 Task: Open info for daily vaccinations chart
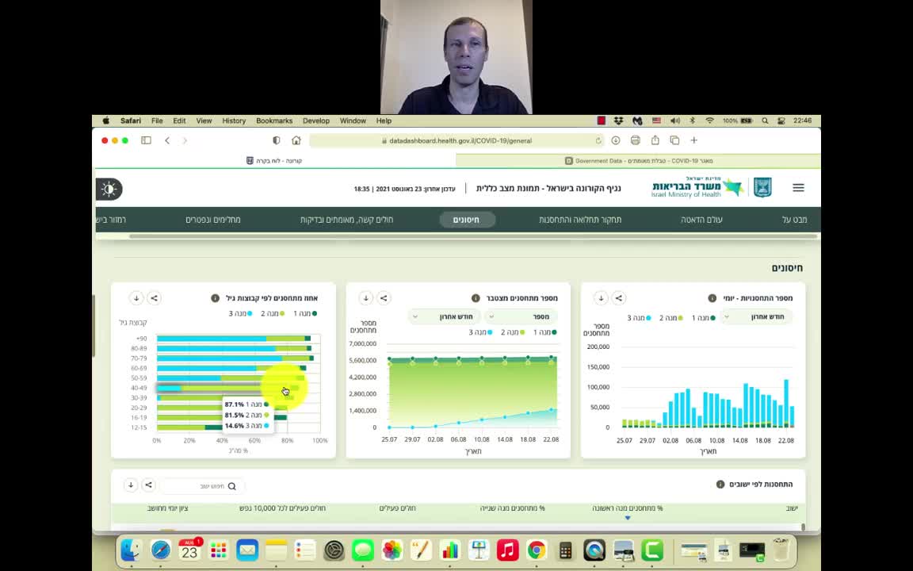[712, 297]
